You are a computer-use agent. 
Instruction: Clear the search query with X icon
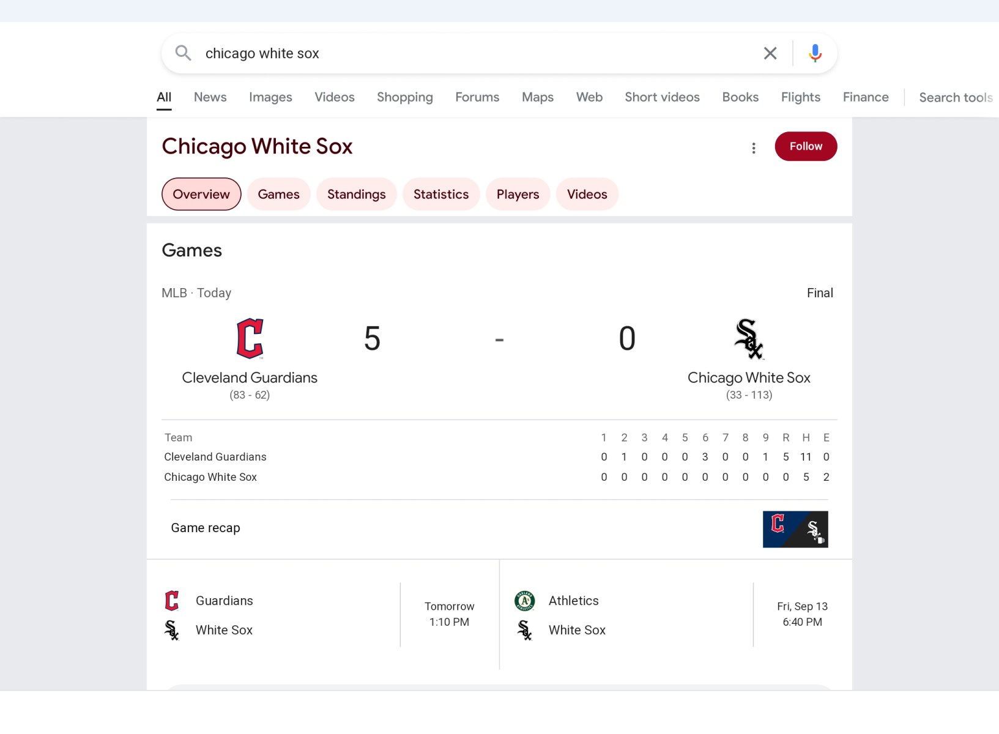click(770, 53)
